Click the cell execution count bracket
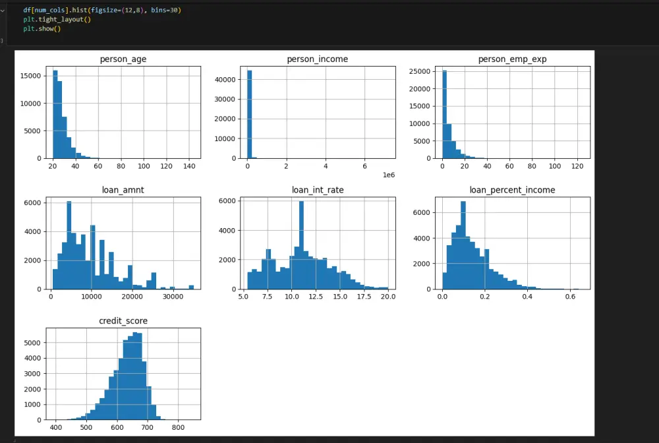The image size is (659, 443). [x=2, y=40]
